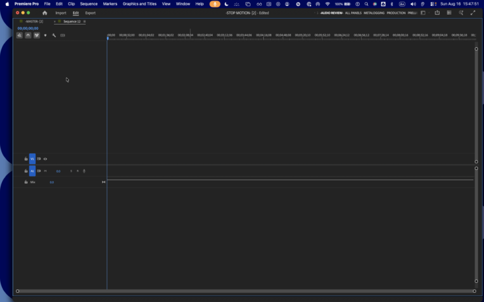
Task: Toggle V1 track output eye
Action: [45, 159]
